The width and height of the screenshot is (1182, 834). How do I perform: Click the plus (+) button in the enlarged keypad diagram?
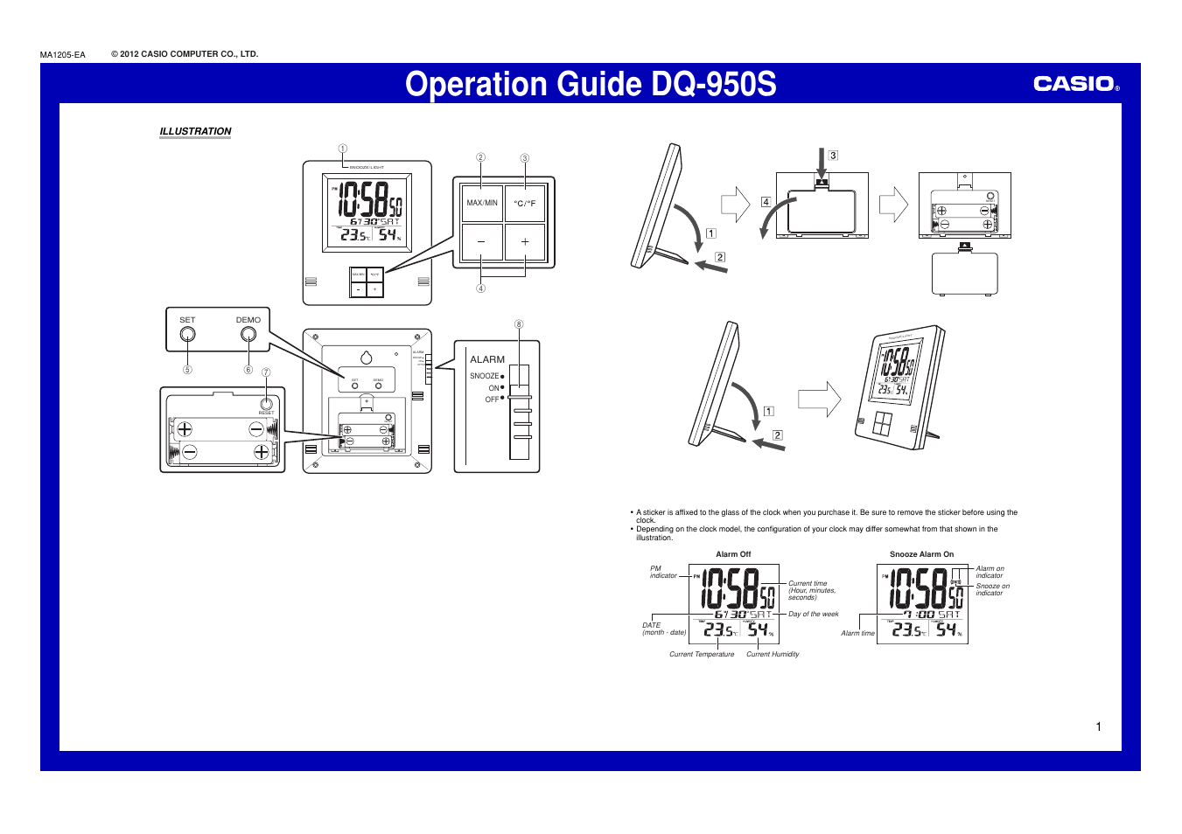pyautogui.click(x=525, y=242)
